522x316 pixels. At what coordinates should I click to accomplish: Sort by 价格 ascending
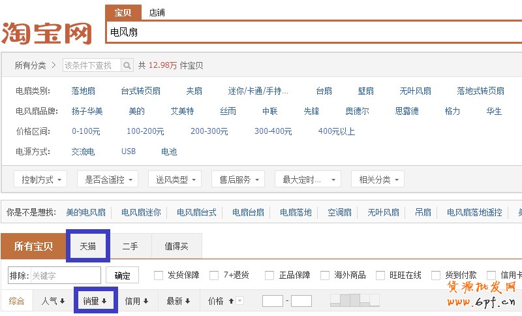click(x=219, y=301)
